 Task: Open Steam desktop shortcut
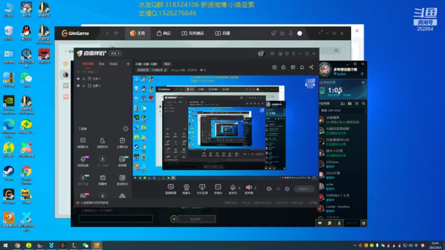coord(8,173)
